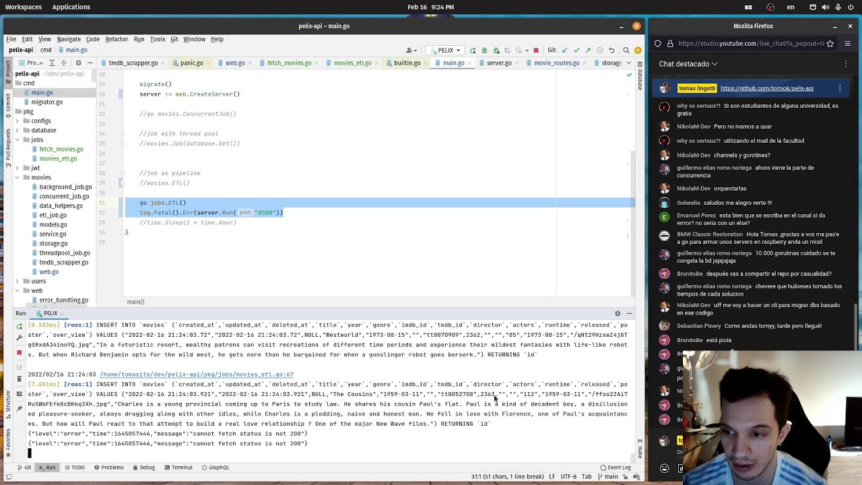
Task: Bookmark page with star in Firefox
Action: point(830,44)
